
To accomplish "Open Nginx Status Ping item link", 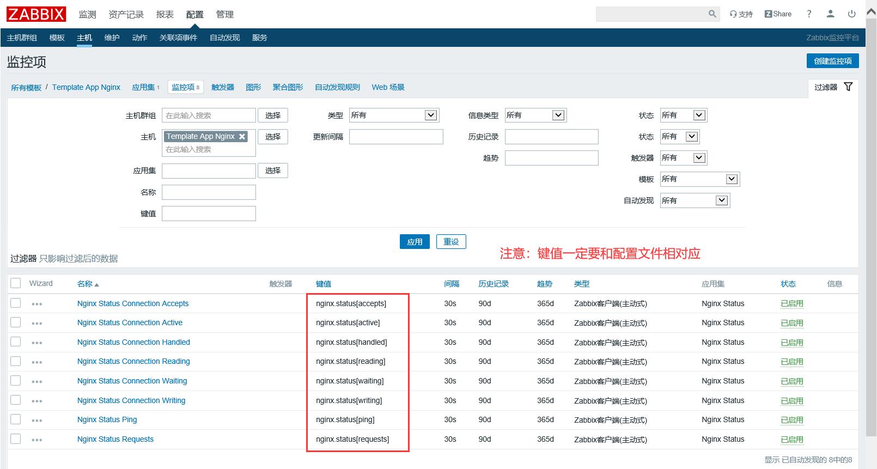I will 107,419.
